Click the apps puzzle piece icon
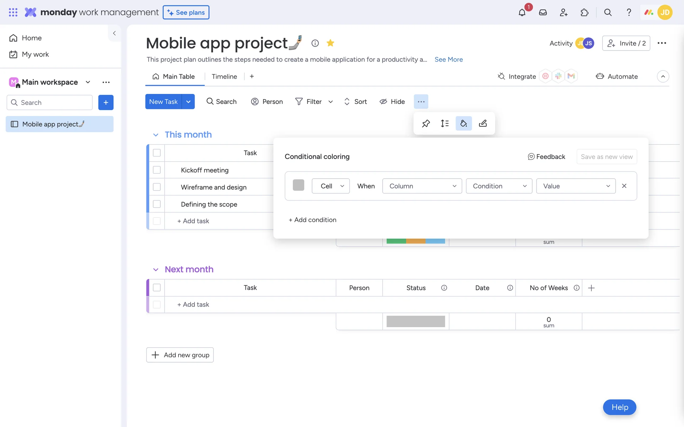Viewport: 684px width, 427px height. click(x=584, y=12)
